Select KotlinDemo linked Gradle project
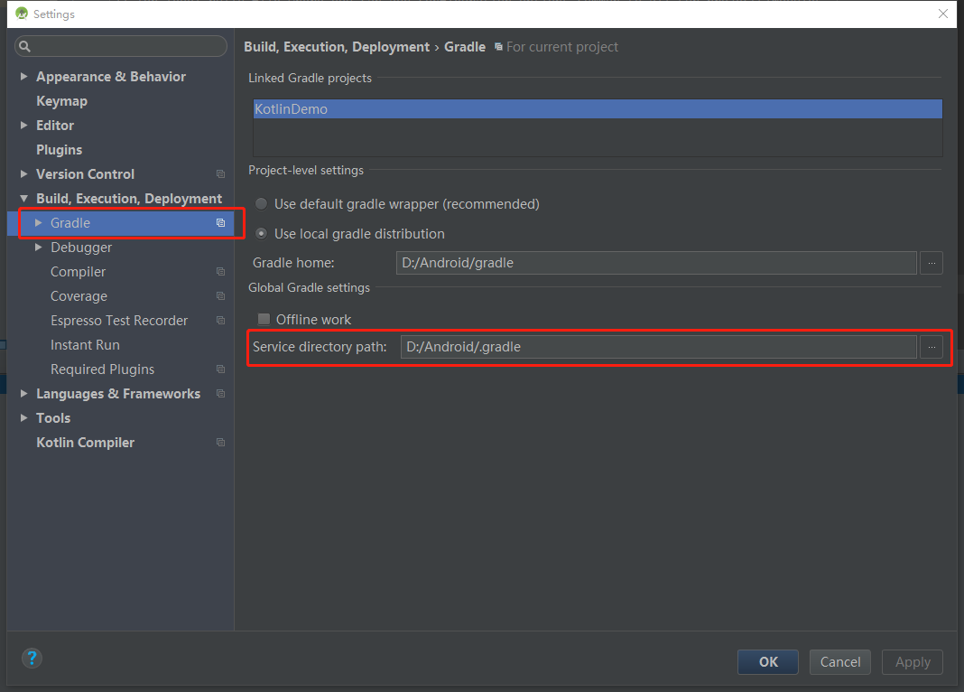Viewport: 964px width, 692px height. pos(598,109)
